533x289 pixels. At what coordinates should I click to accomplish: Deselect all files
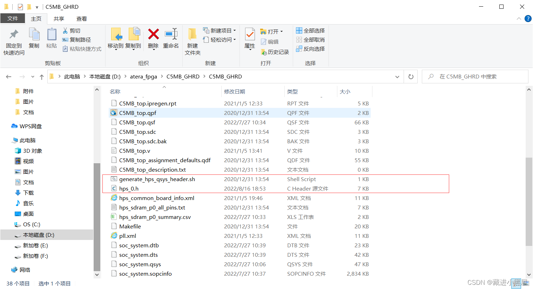[310, 40]
